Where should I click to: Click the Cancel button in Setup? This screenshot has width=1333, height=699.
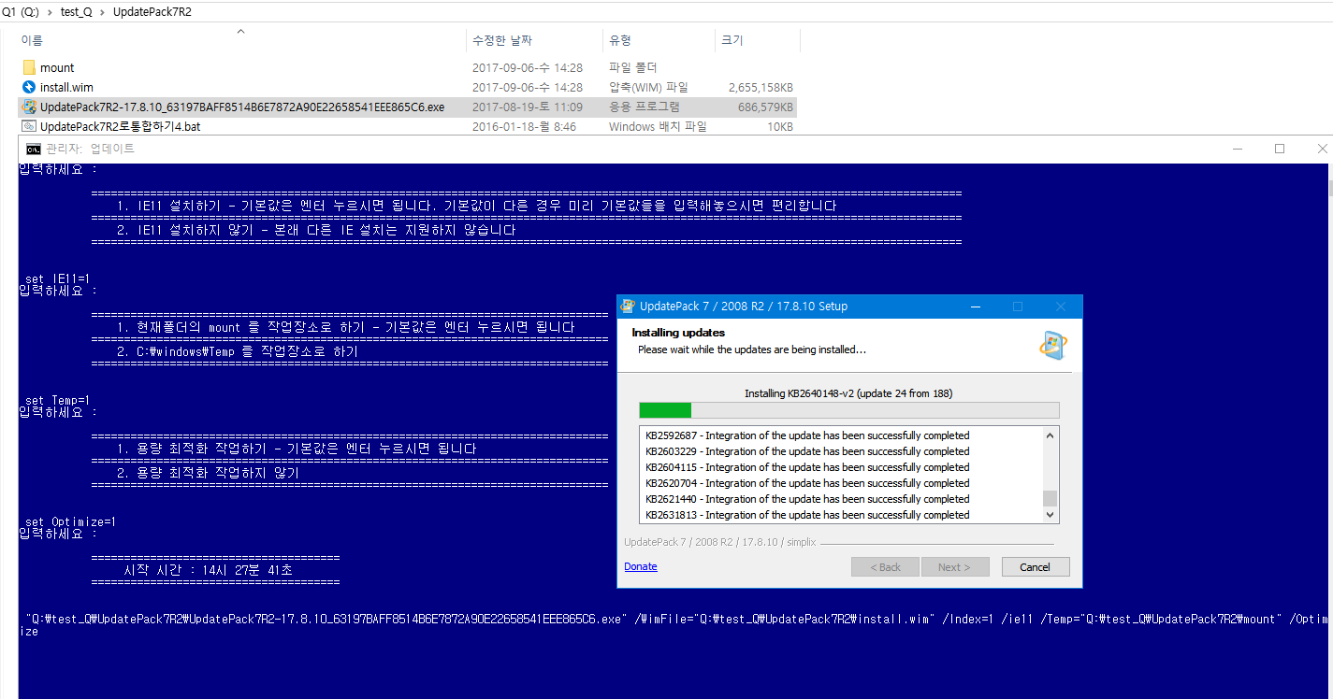(x=1036, y=567)
